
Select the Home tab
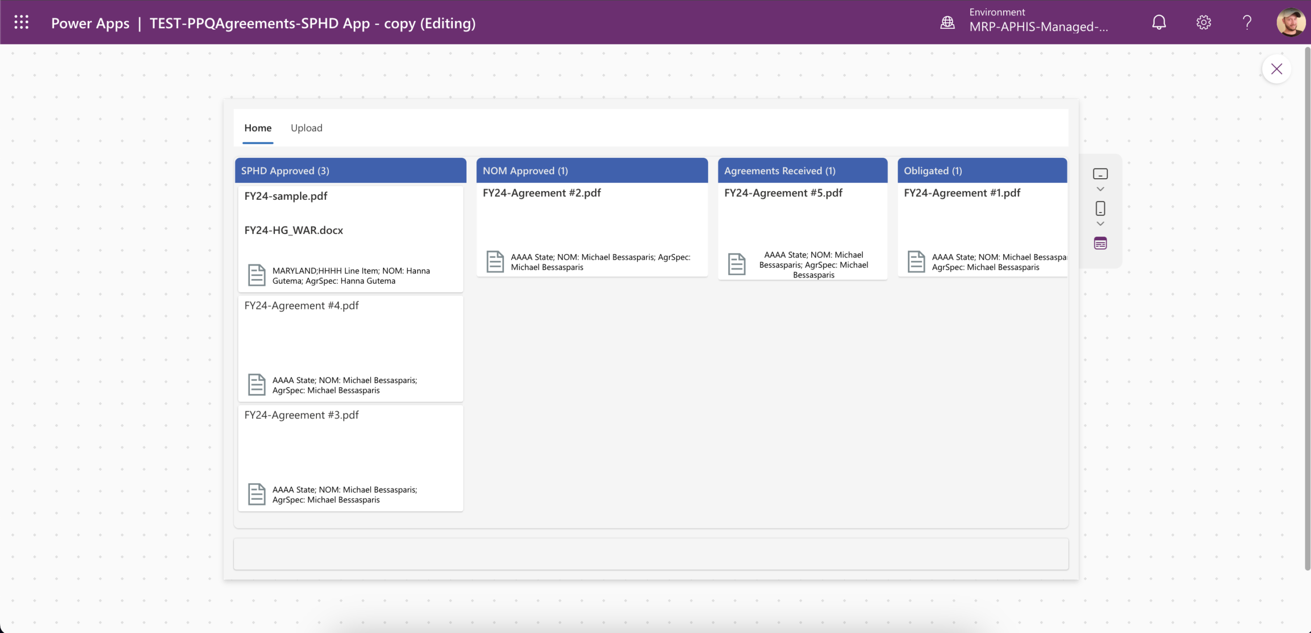point(258,128)
